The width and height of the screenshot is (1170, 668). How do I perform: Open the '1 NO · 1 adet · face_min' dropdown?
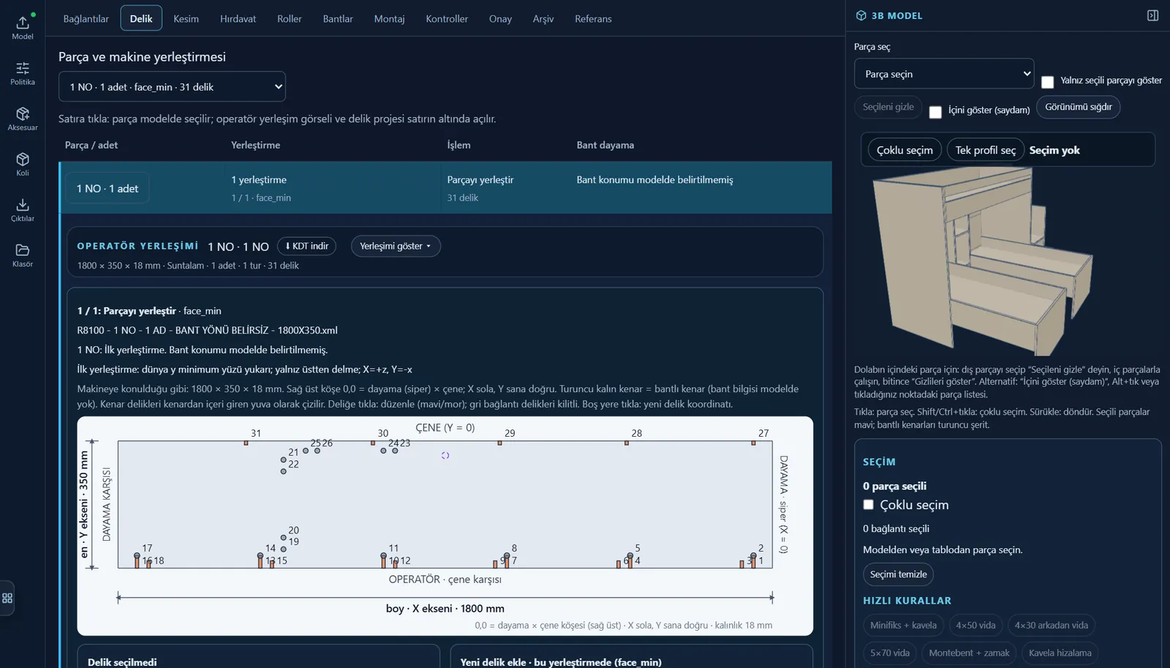(x=172, y=86)
